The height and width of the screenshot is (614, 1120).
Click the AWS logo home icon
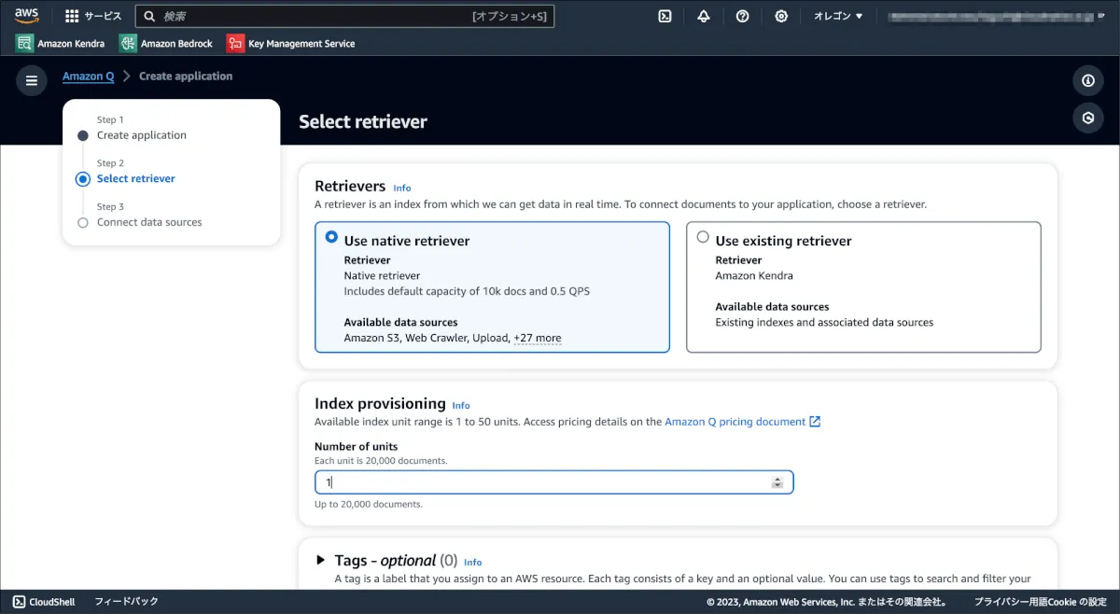tap(26, 16)
